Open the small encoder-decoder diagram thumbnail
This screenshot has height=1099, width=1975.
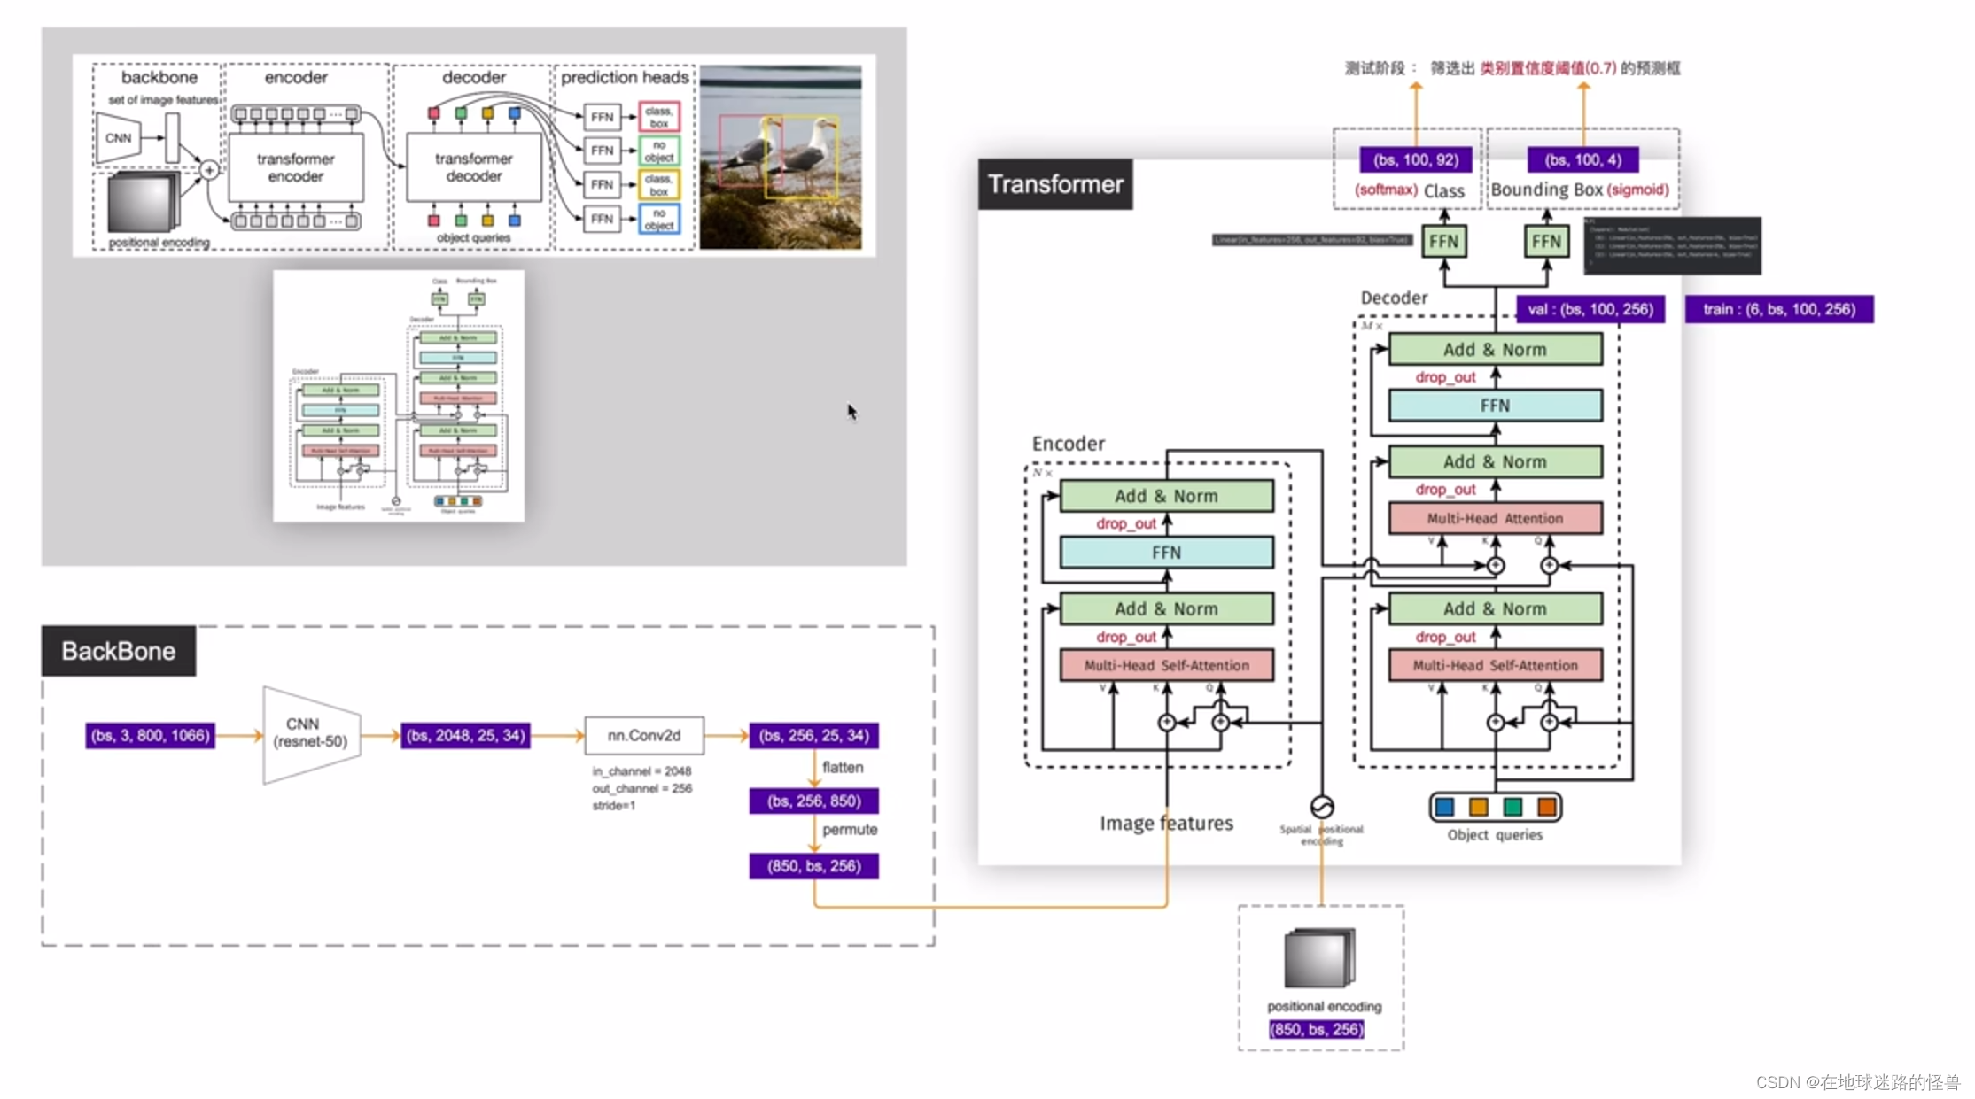pyautogui.click(x=399, y=396)
